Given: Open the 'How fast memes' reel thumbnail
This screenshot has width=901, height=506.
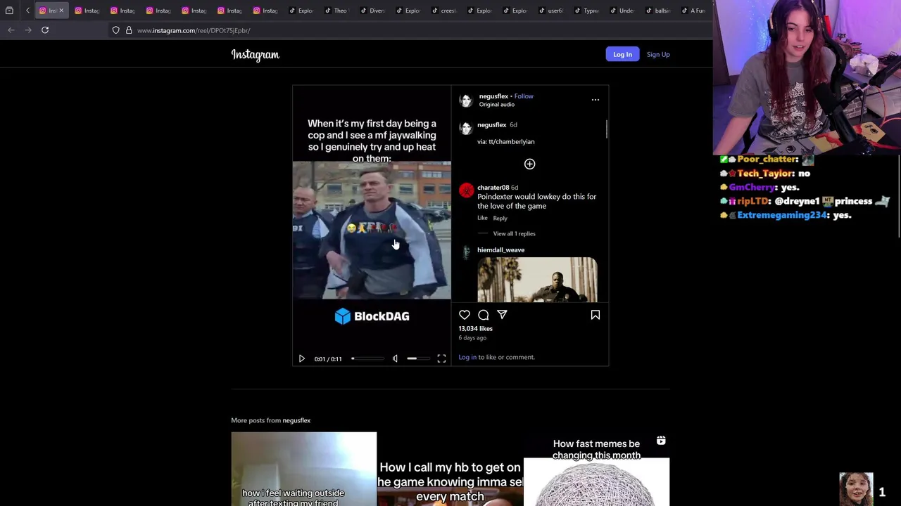Looking at the screenshot, I should (596, 469).
